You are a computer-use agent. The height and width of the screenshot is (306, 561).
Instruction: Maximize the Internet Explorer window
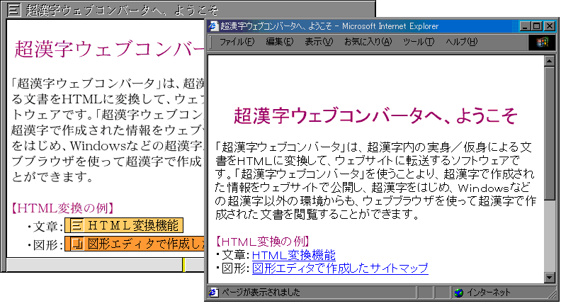coord(536,26)
